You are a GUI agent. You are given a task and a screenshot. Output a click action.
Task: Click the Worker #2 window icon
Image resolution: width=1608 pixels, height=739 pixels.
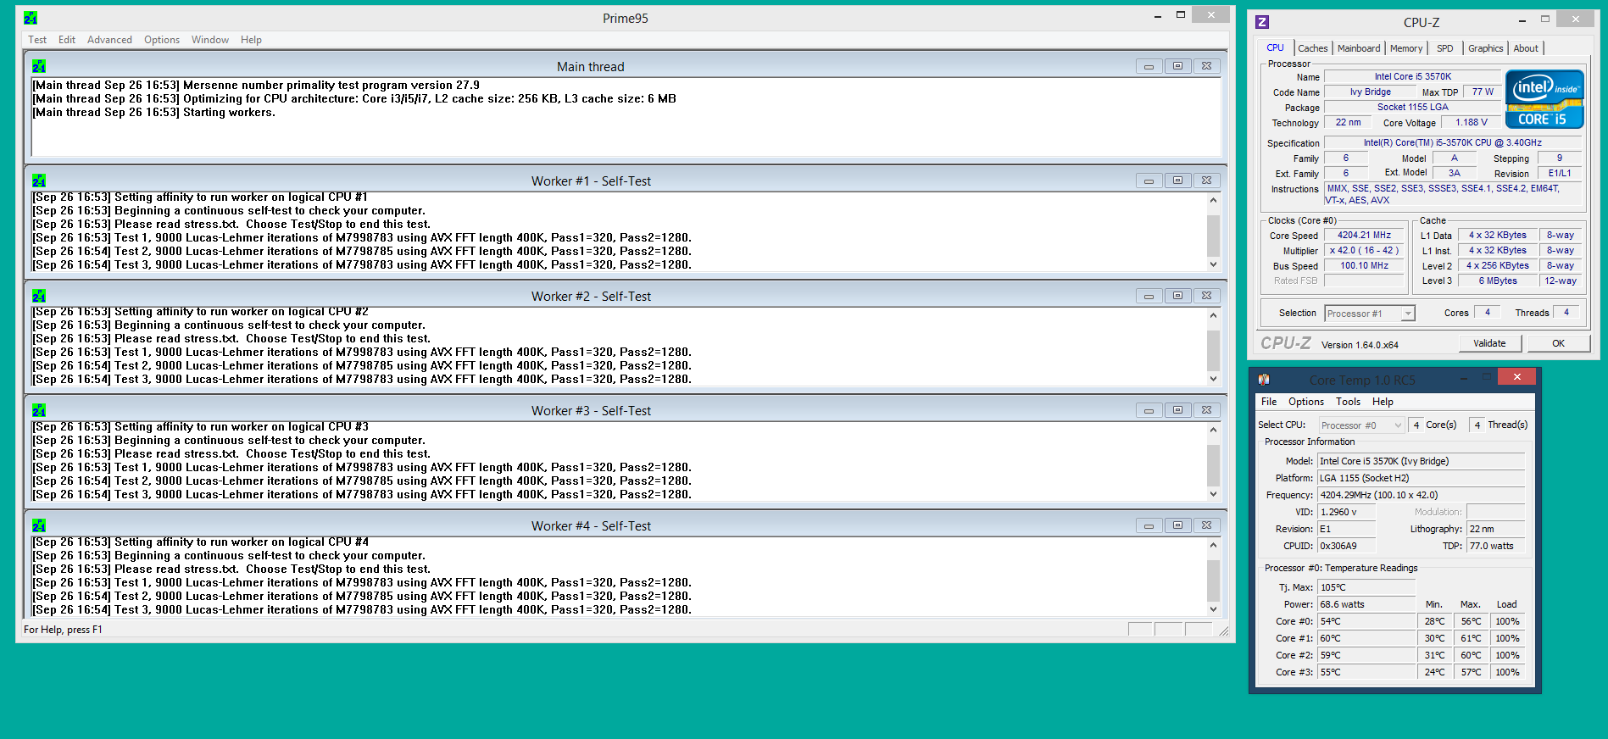(39, 296)
